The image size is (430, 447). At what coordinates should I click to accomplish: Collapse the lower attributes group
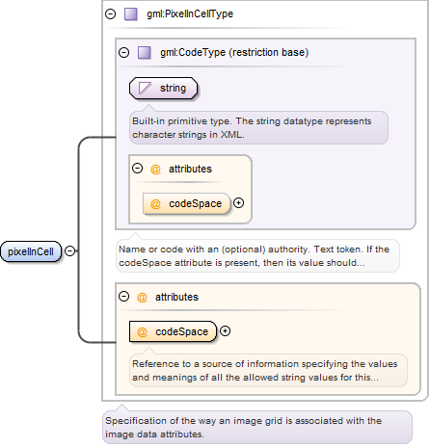pyautogui.click(x=123, y=296)
